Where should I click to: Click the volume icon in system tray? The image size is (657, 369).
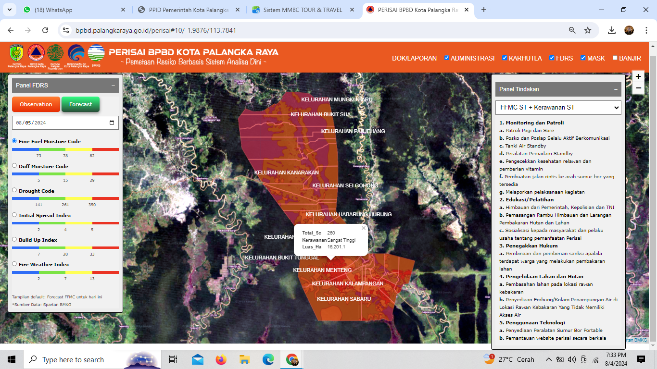pyautogui.click(x=572, y=359)
